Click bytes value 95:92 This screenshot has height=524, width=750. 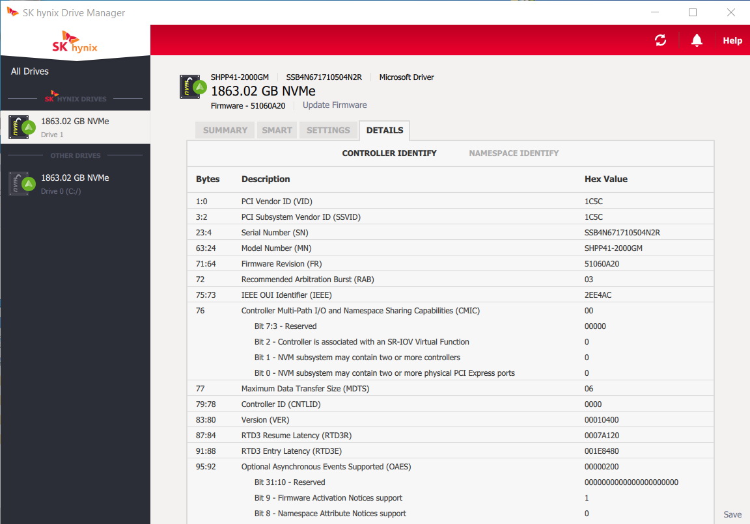pos(206,467)
